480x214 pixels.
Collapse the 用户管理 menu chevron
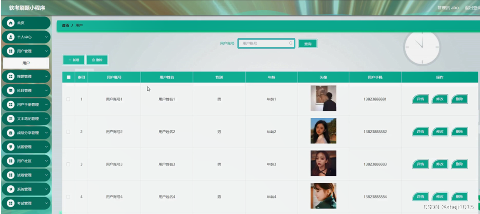click(46, 51)
